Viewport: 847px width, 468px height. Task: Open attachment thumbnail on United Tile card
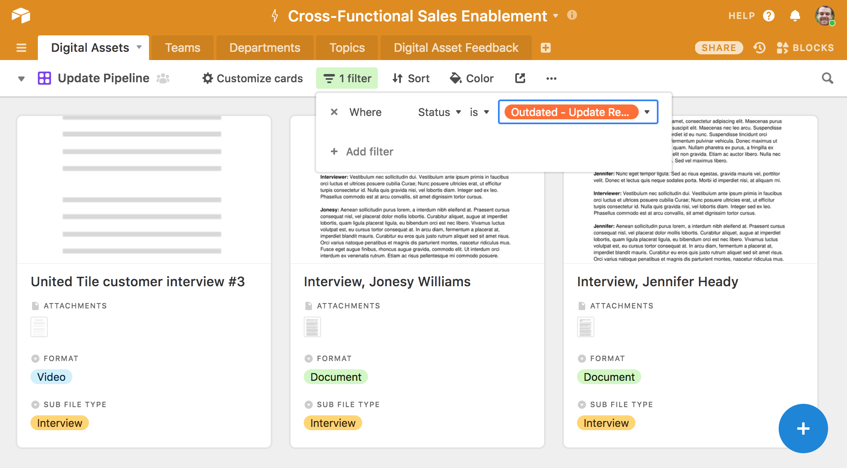(39, 327)
